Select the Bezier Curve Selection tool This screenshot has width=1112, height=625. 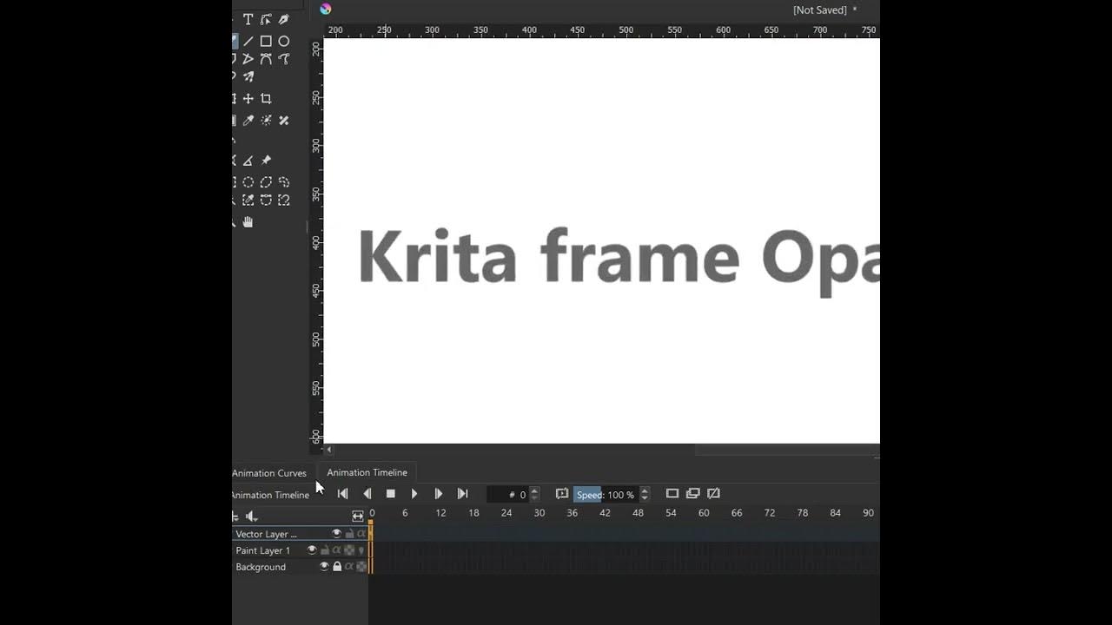click(x=266, y=201)
